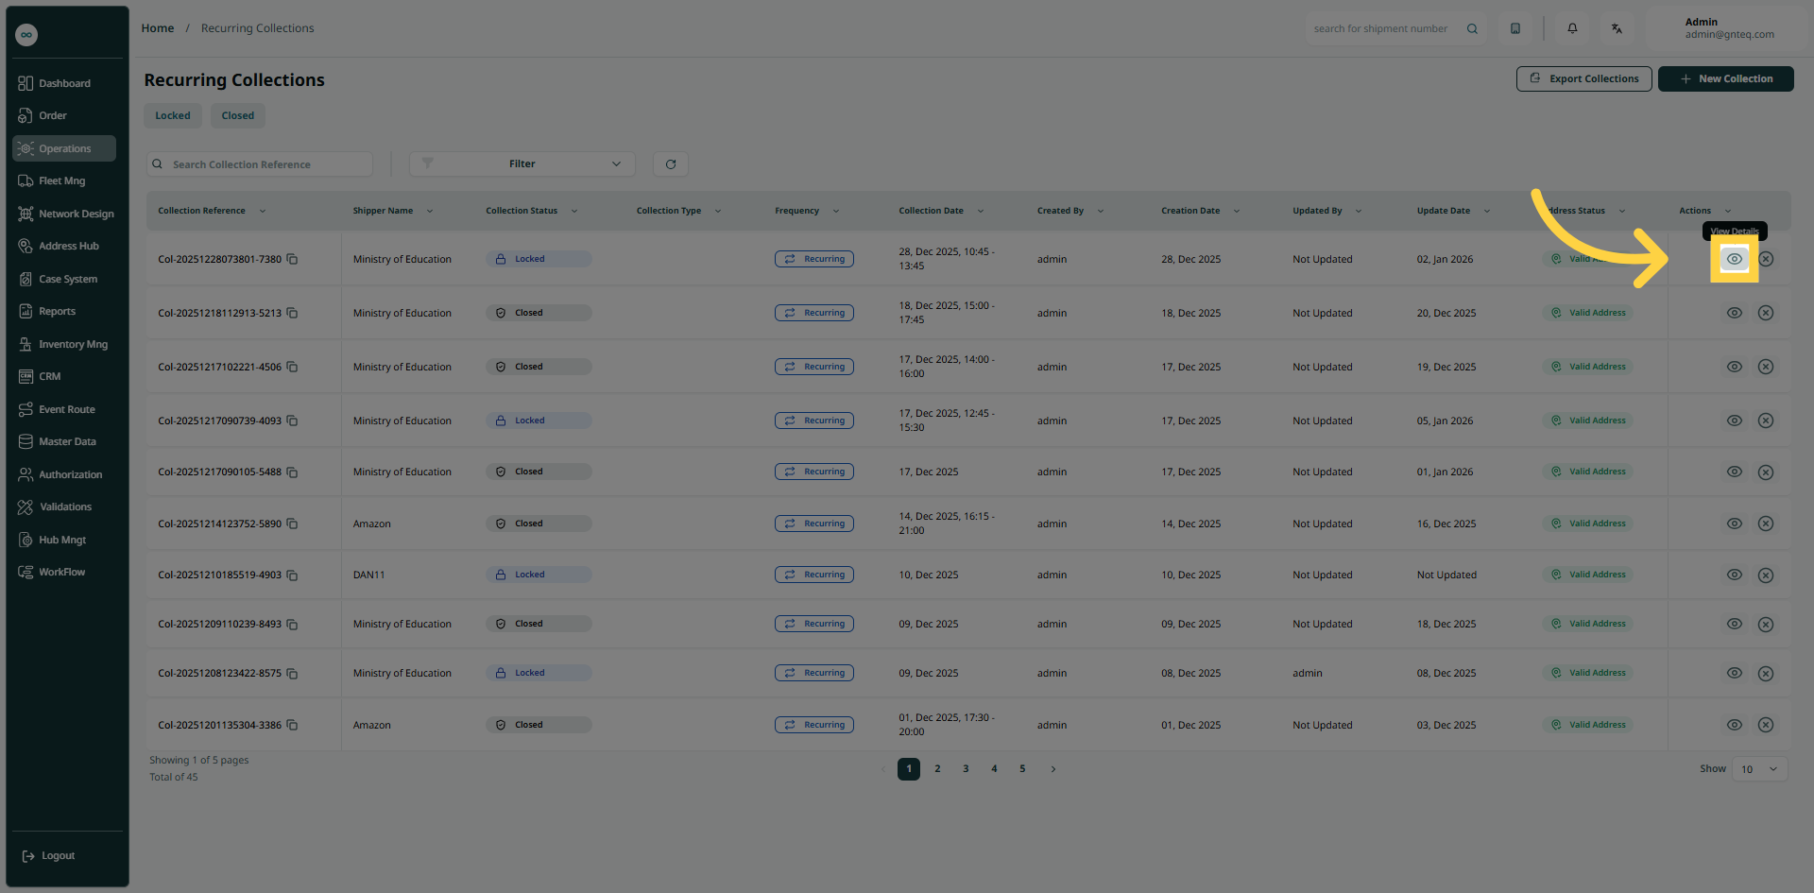Open Validations in the sidebar

pos(64,507)
